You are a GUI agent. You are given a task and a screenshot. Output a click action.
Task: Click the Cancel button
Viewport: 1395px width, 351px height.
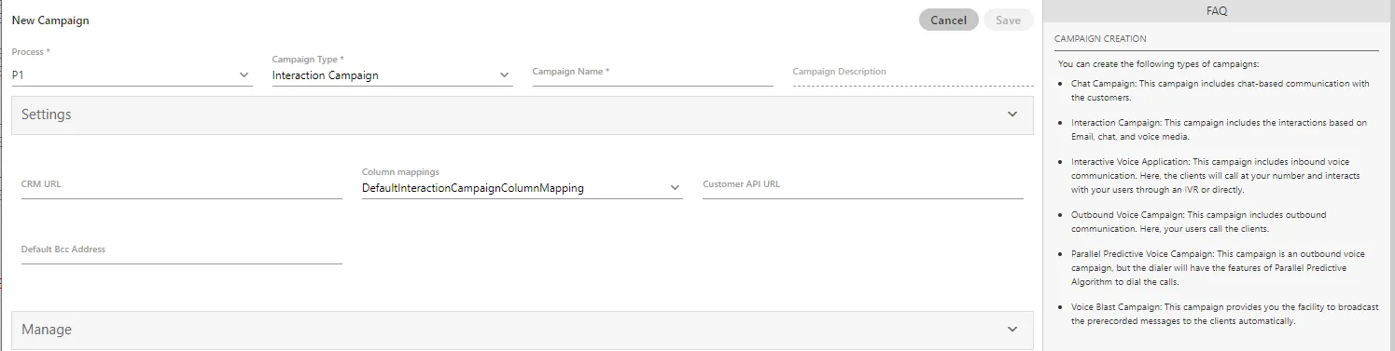(948, 20)
